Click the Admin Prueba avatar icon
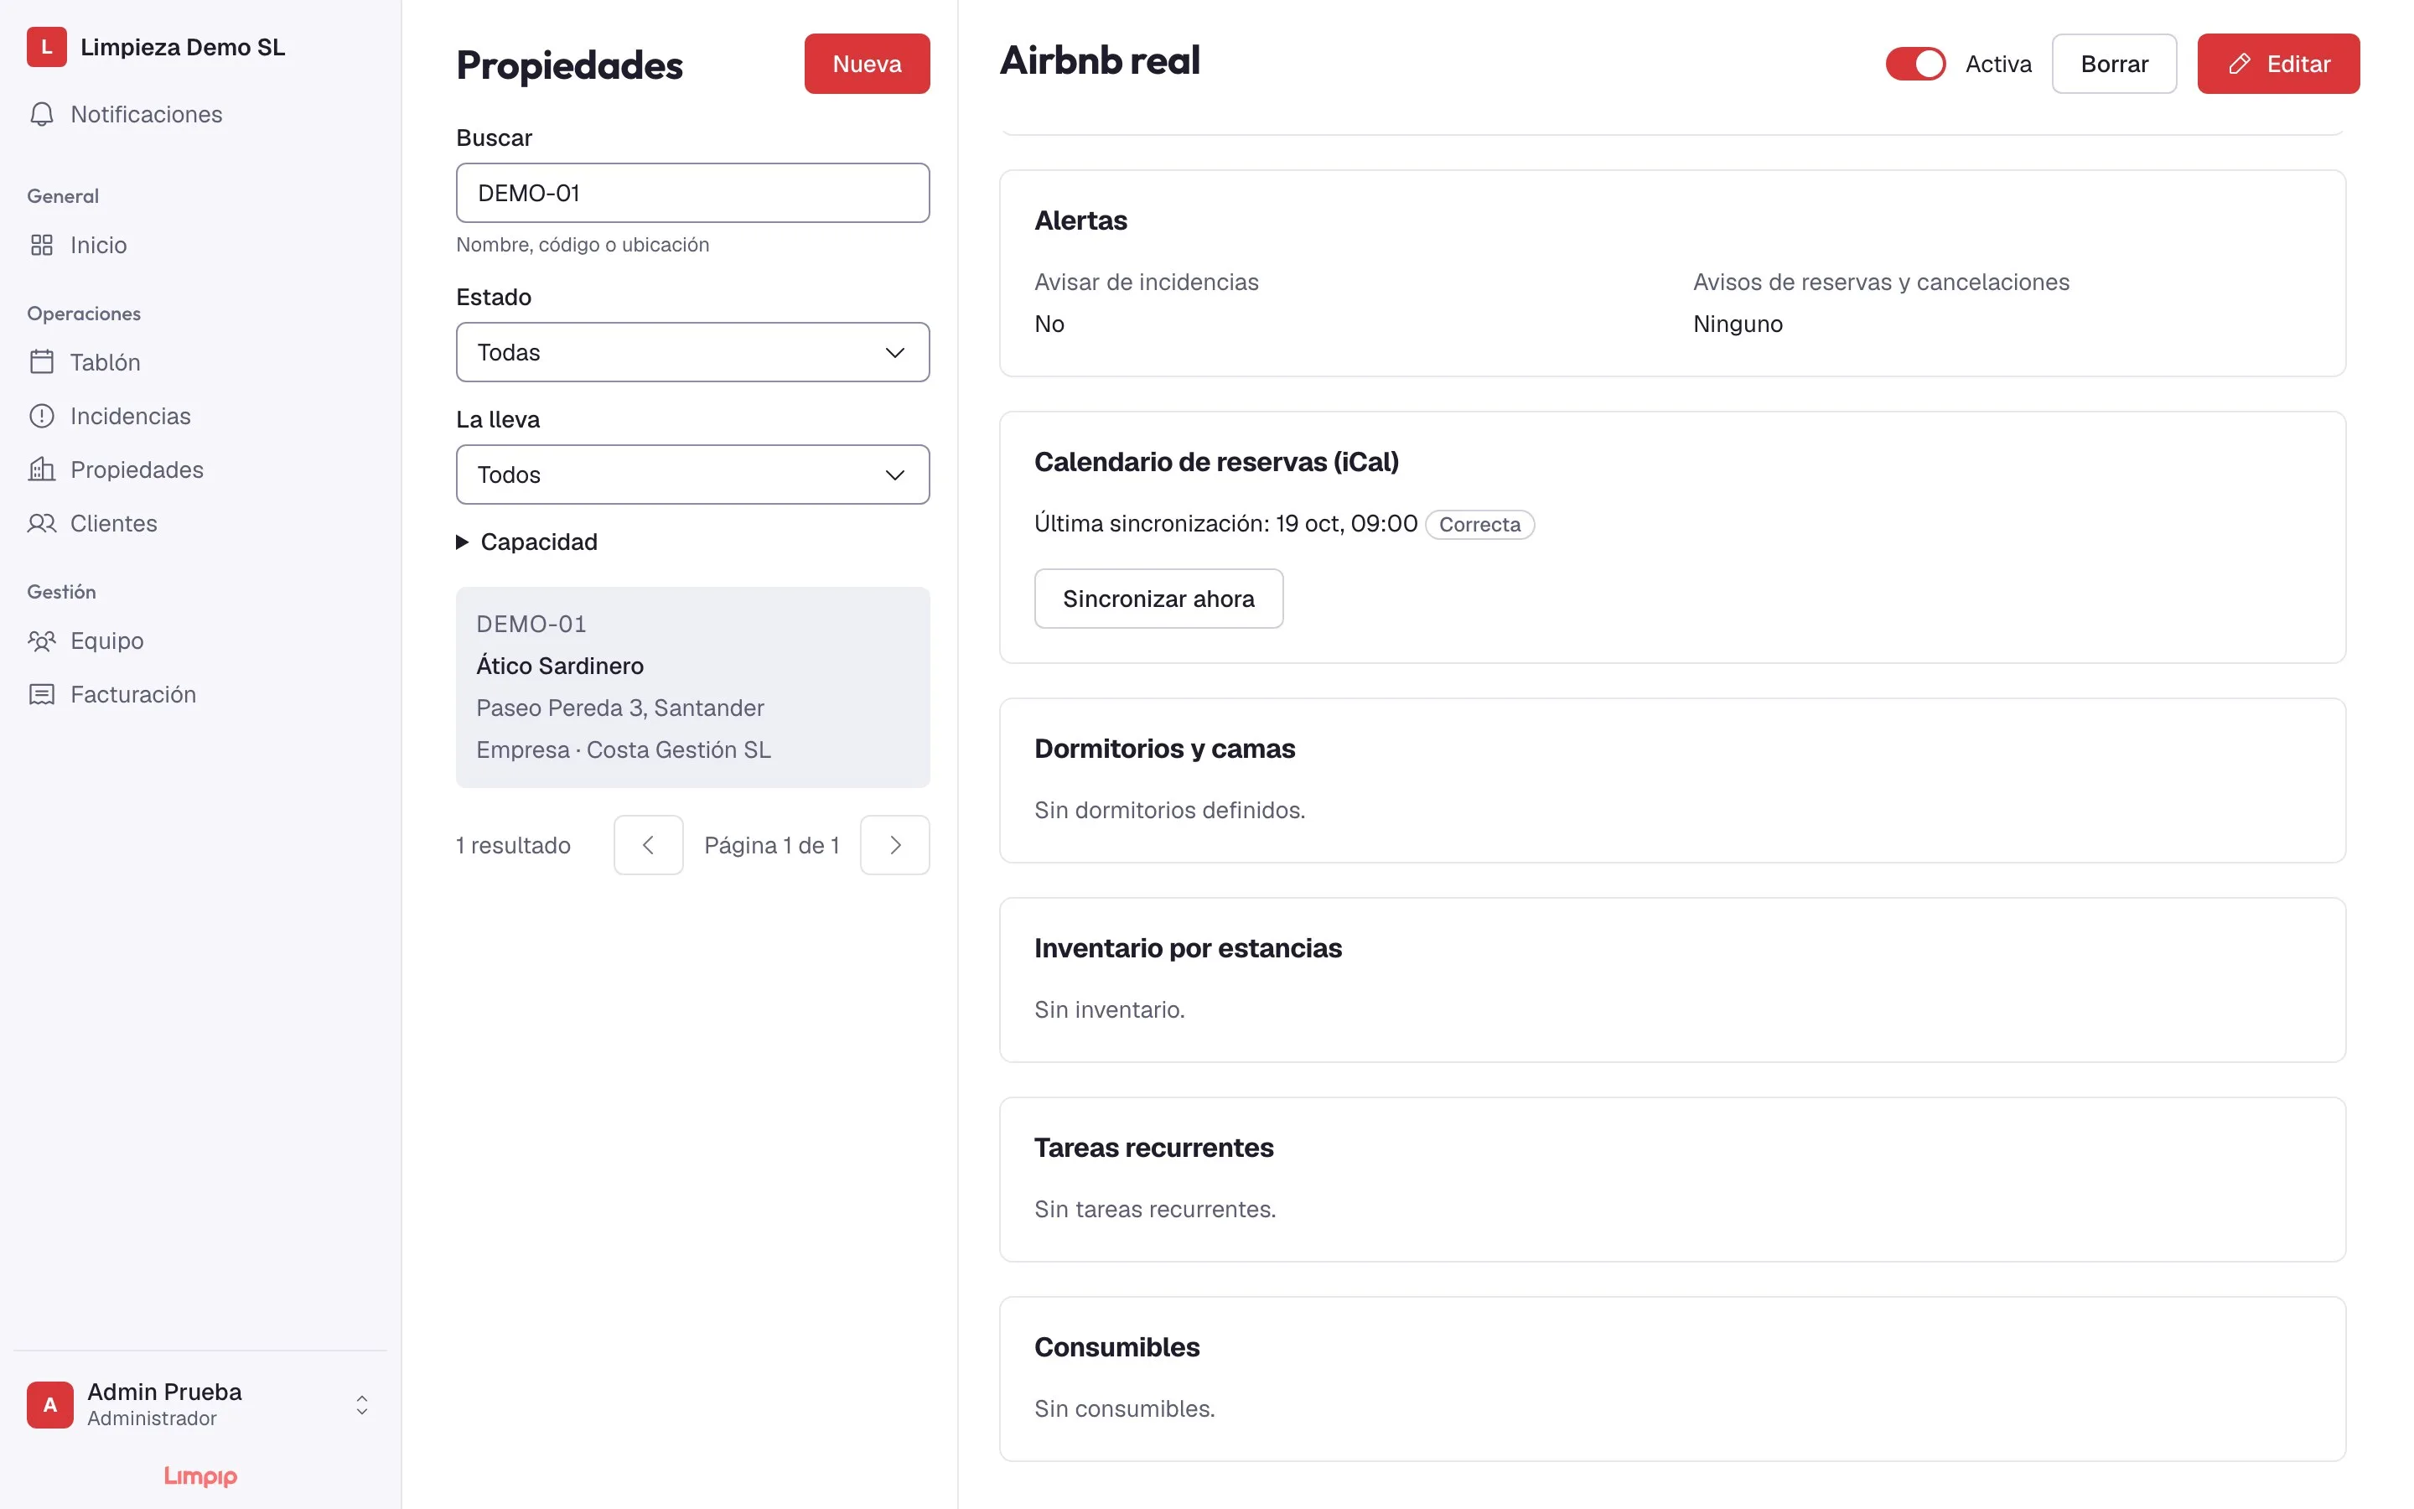The height and width of the screenshot is (1509, 2414). [50, 1404]
